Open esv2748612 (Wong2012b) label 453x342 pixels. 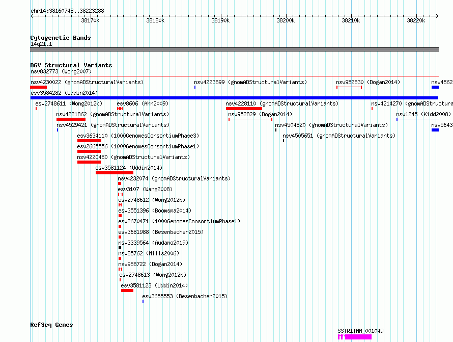152,200
